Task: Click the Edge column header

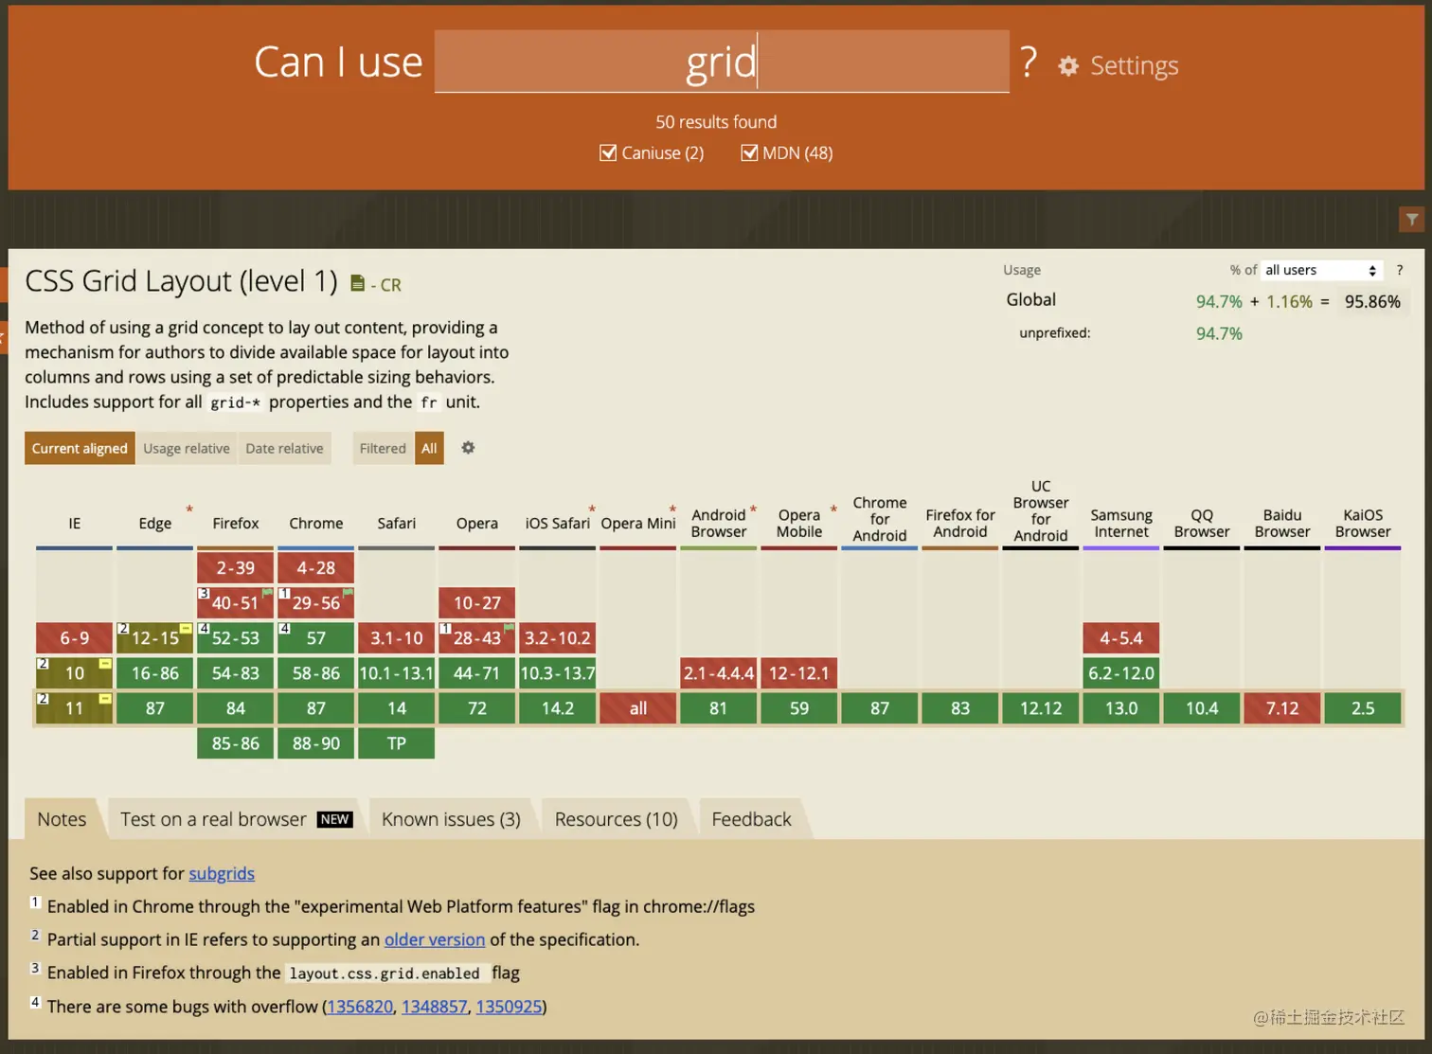Action: (155, 523)
